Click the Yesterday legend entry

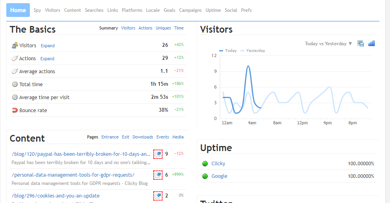coord(253,51)
